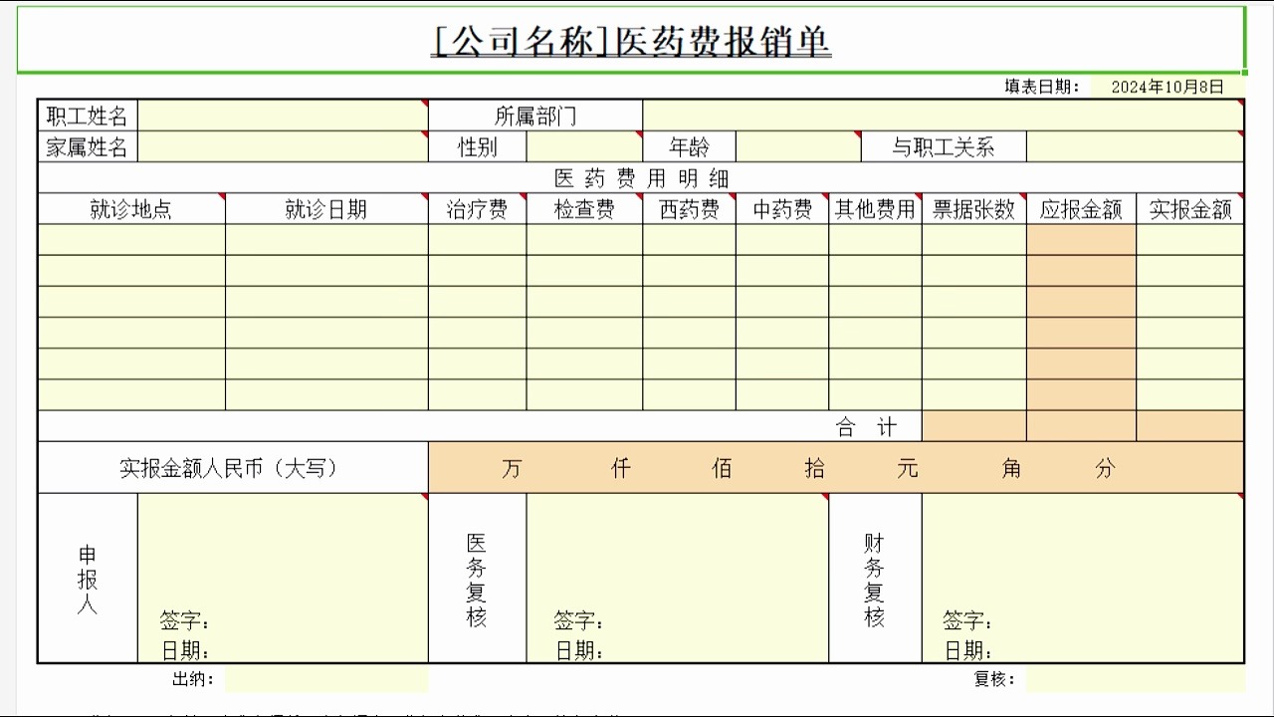Click the 财务复核 signature and date box

click(1083, 578)
